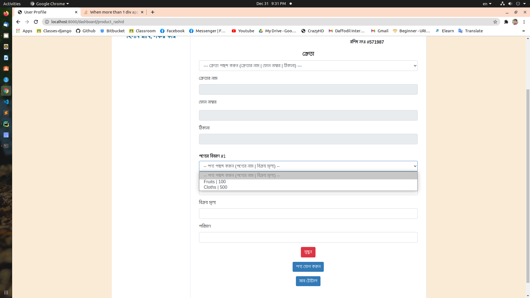
Task: Launch Firefox from the Ubuntu dock
Action: [x=6, y=13]
